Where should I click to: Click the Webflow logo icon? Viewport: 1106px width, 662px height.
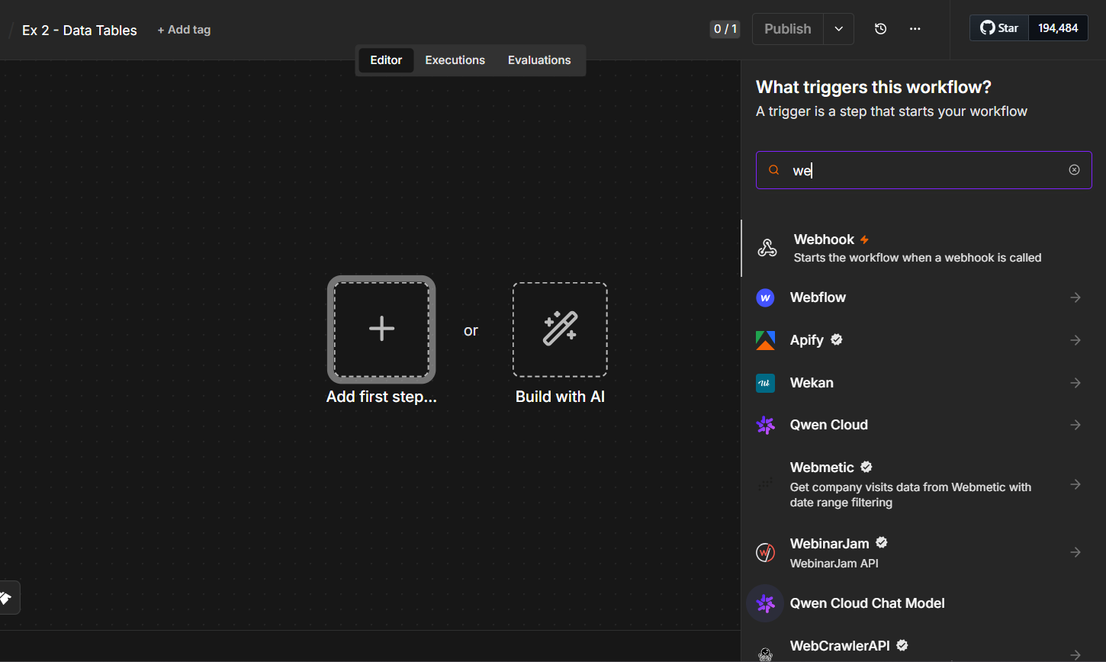(765, 297)
